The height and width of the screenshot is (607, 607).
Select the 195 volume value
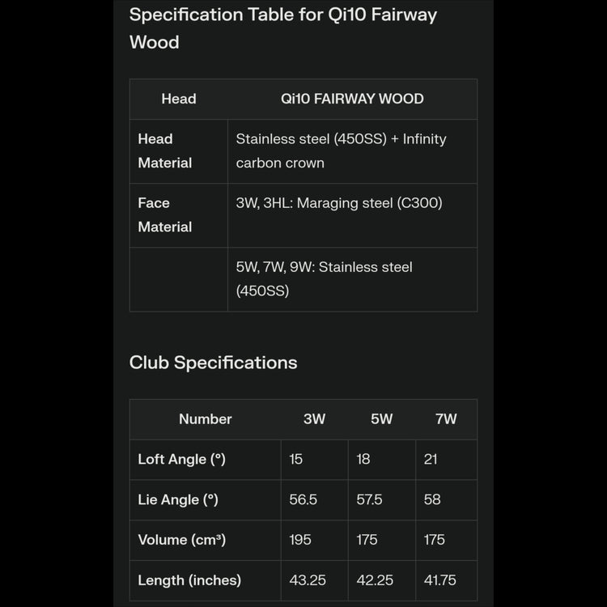tap(300, 540)
